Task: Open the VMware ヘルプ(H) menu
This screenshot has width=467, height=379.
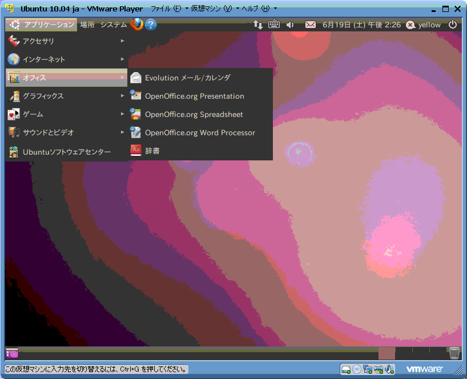Action: [x=259, y=9]
